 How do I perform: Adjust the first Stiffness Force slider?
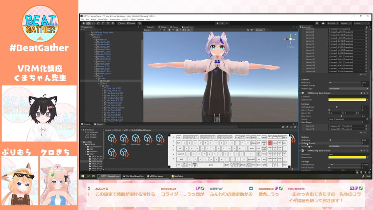pyautogui.click(x=345, y=107)
